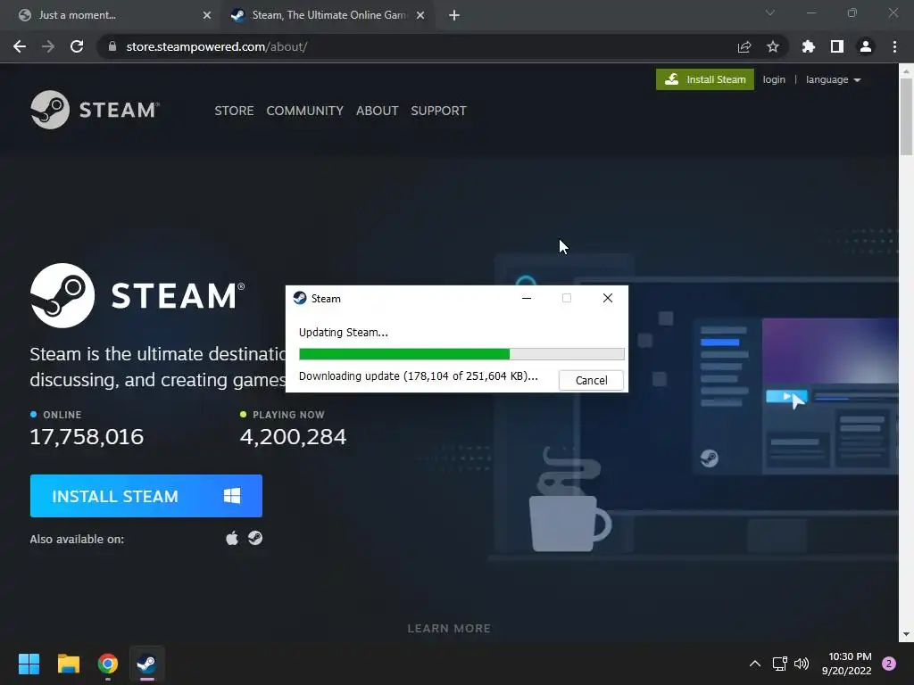Click the playing now count 4,200,284

[x=293, y=437]
